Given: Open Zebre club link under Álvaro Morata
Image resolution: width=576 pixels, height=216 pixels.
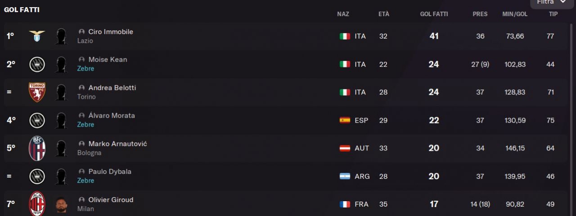Looking at the screenshot, I should coord(85,124).
